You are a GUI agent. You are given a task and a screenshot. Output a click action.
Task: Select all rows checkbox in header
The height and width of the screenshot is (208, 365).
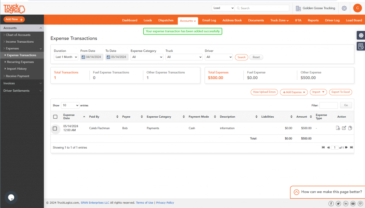(55, 117)
